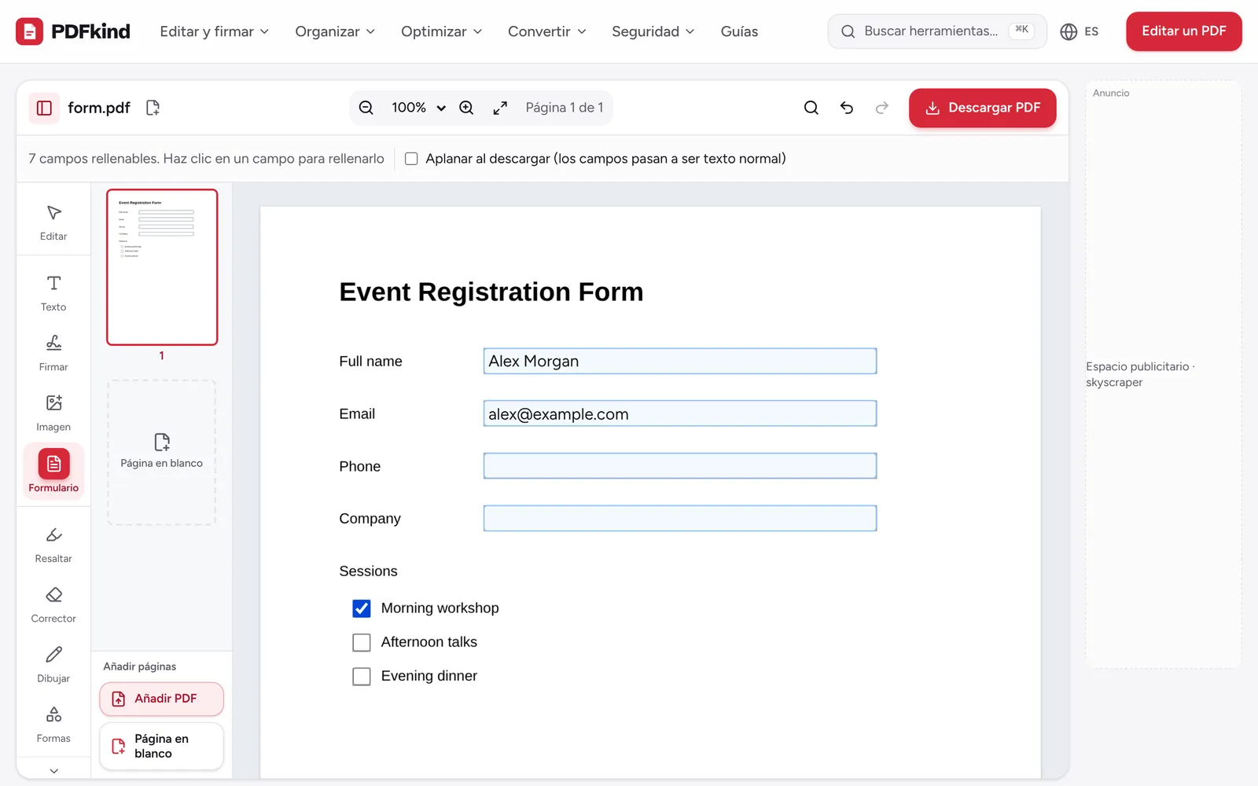
Task: Select the Editar cursor tool
Action: 53,222
